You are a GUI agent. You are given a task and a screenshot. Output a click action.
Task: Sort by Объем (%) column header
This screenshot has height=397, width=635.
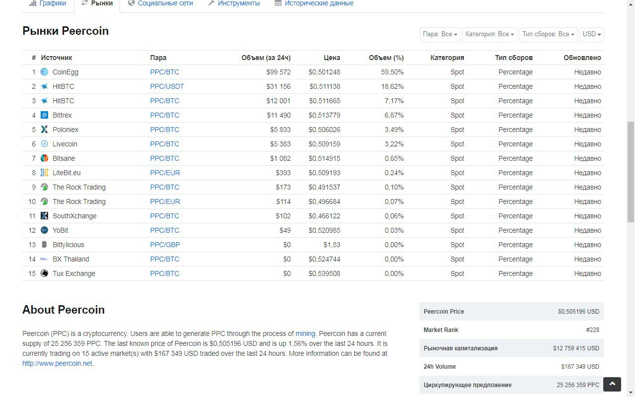pyautogui.click(x=386, y=58)
